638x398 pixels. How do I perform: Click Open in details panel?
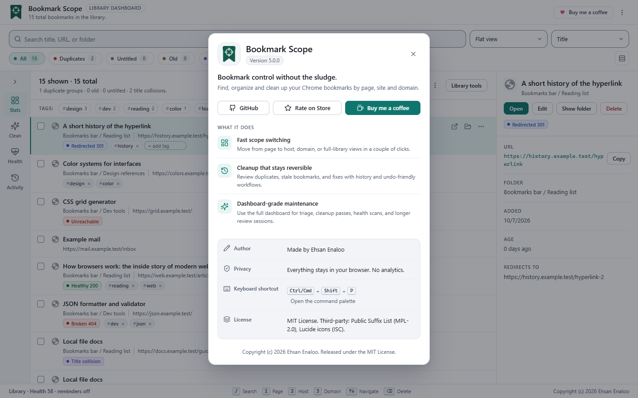(x=516, y=108)
